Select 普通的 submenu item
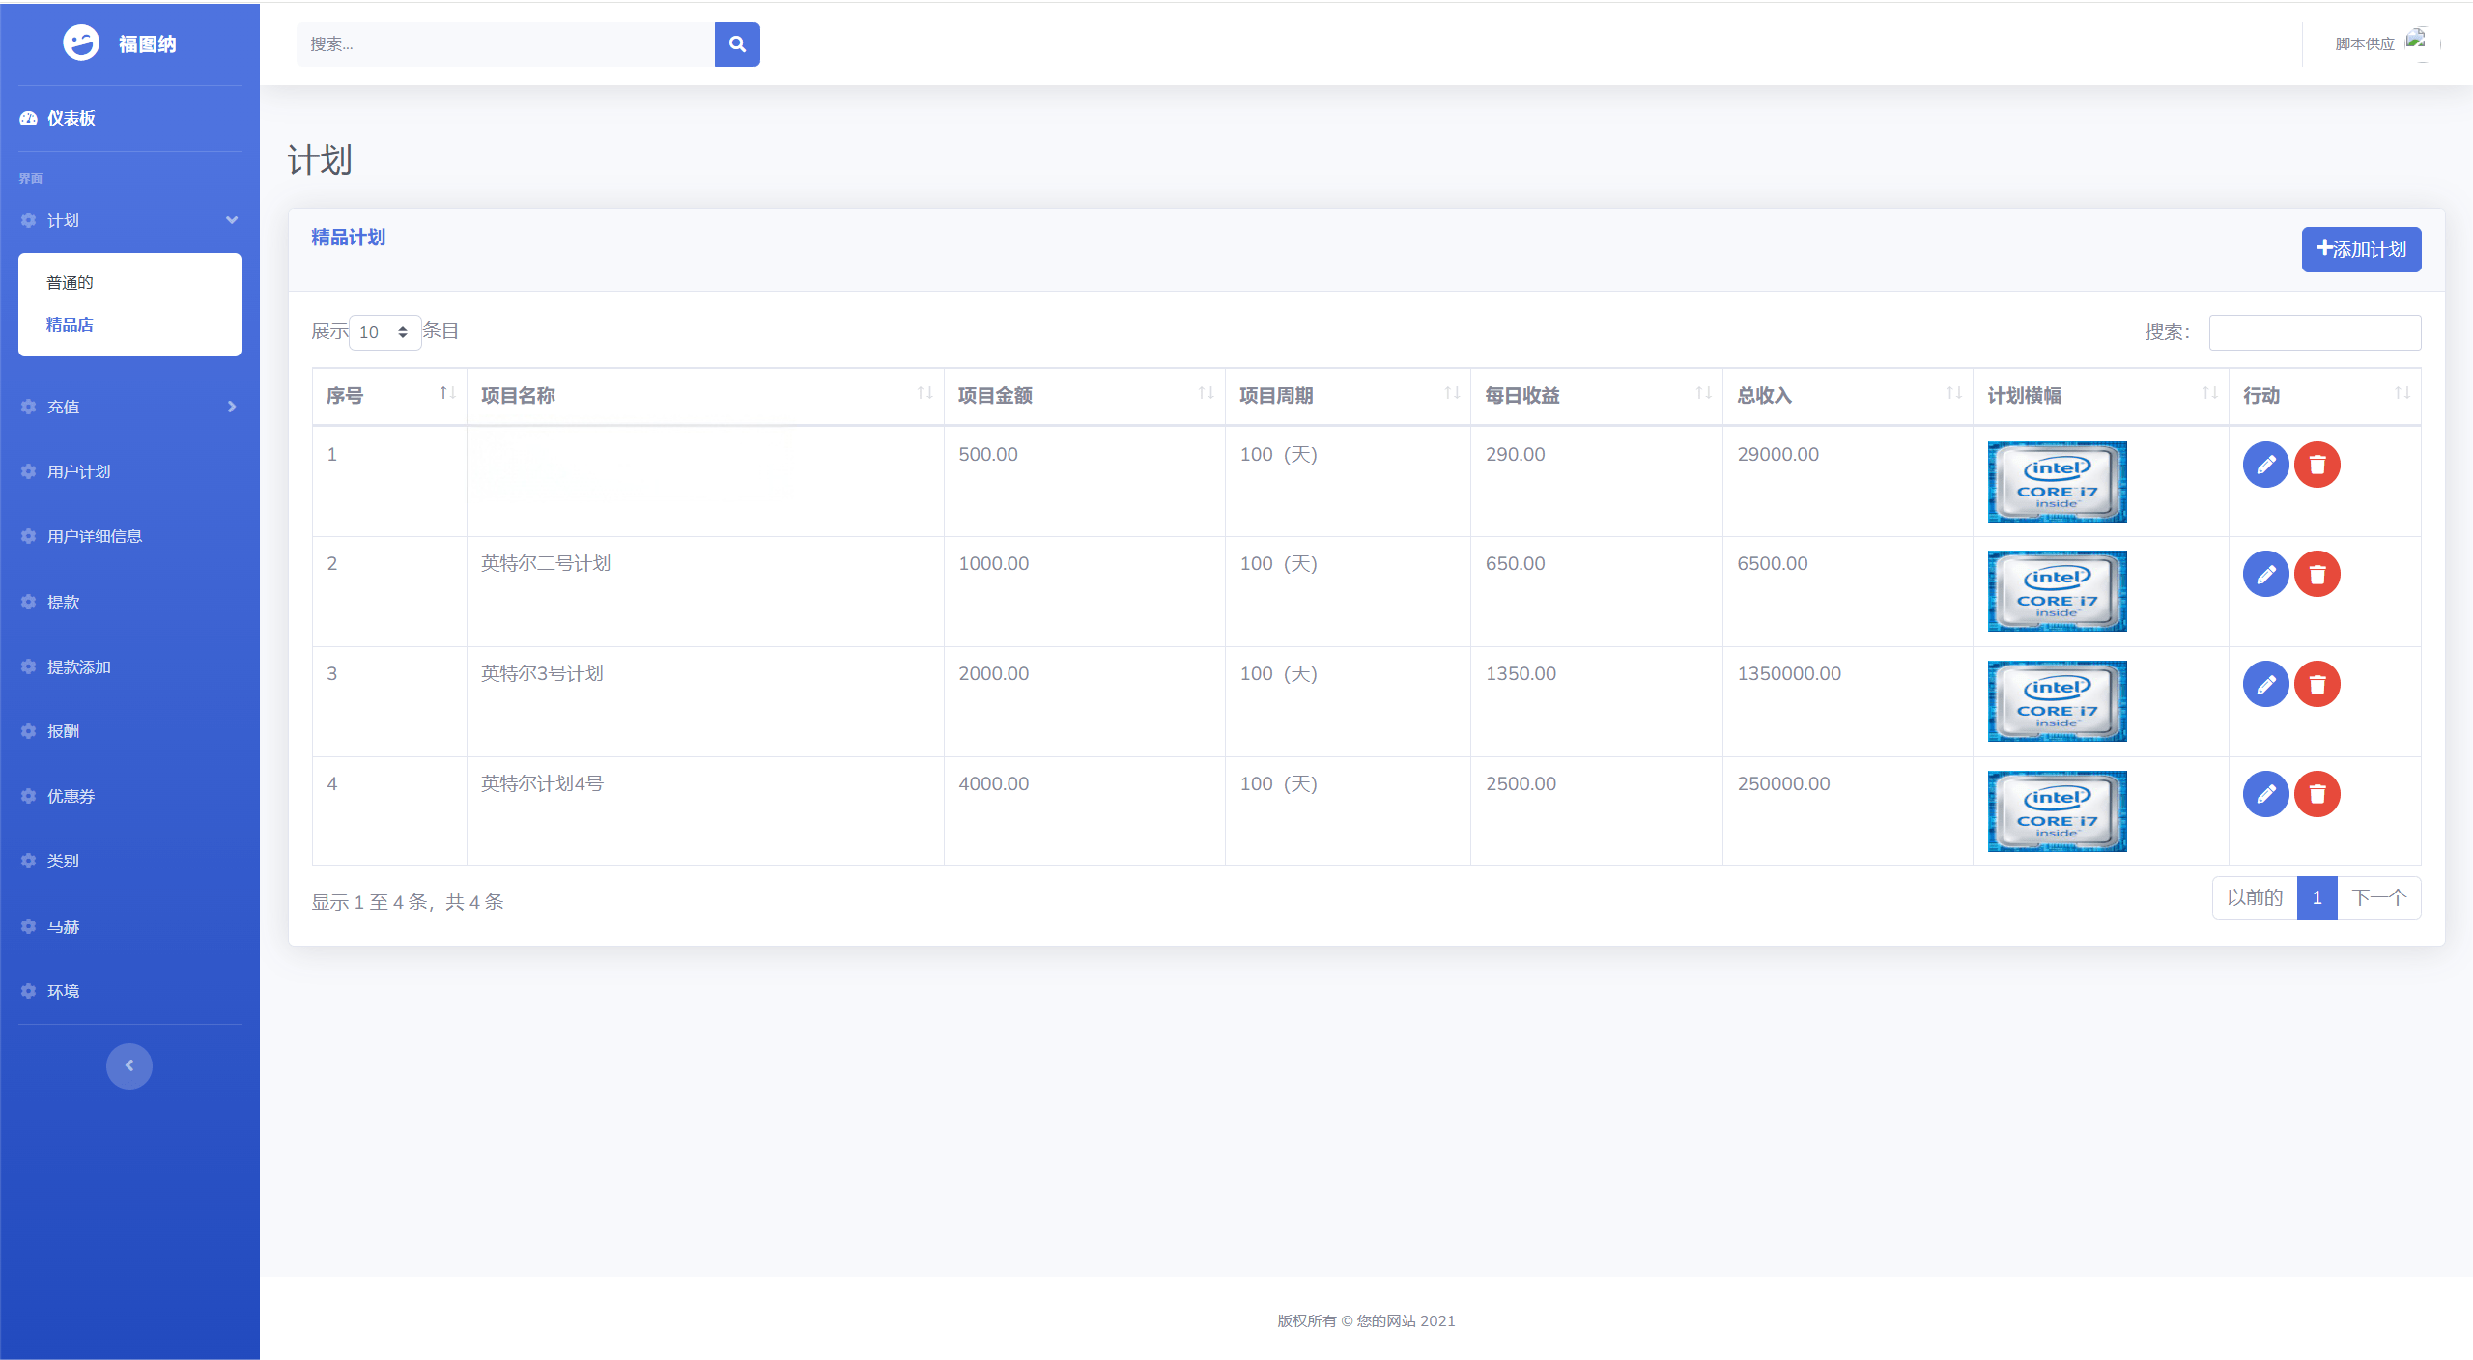2473x1360 pixels. pyautogui.click(x=71, y=282)
